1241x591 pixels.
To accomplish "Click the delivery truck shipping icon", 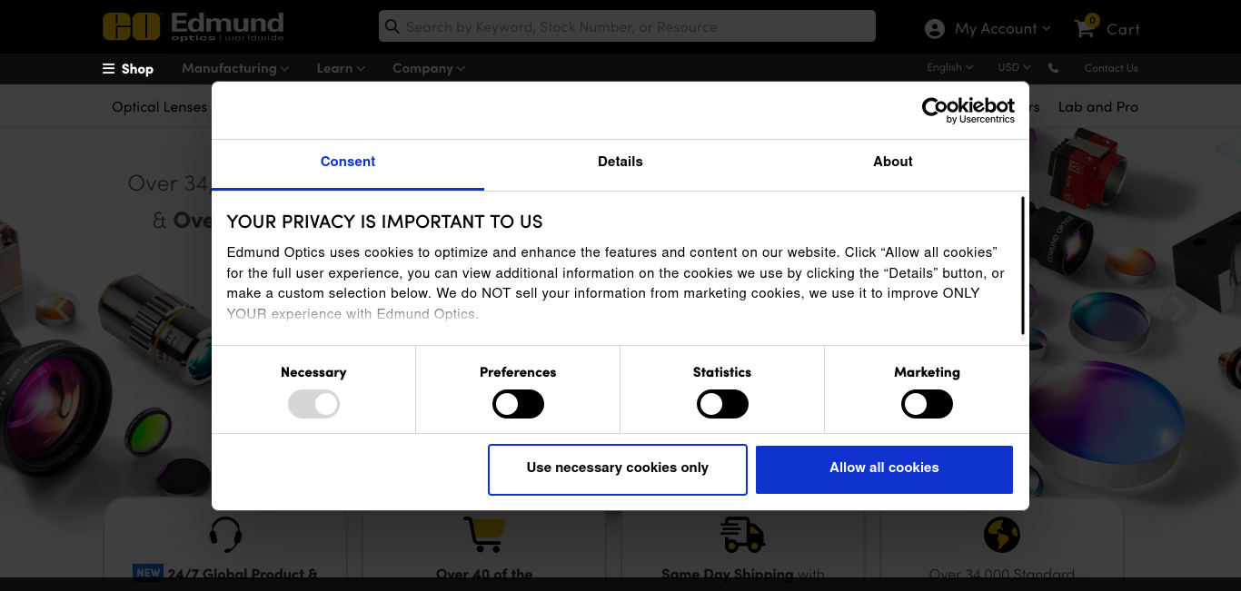I will pos(742,535).
